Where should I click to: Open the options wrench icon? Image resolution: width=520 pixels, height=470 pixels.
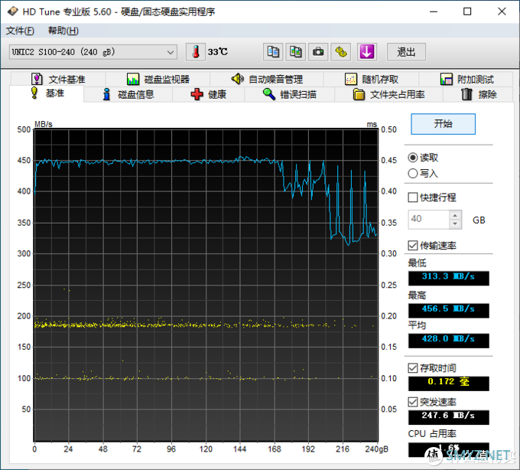[340, 52]
